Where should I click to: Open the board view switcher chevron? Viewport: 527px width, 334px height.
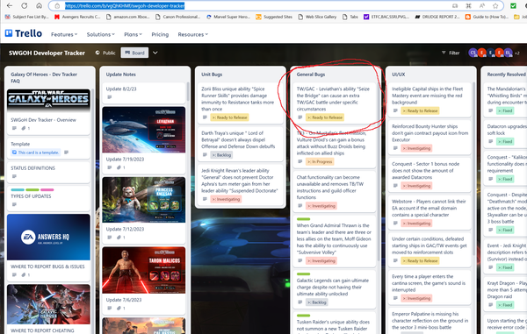pyautogui.click(x=155, y=53)
